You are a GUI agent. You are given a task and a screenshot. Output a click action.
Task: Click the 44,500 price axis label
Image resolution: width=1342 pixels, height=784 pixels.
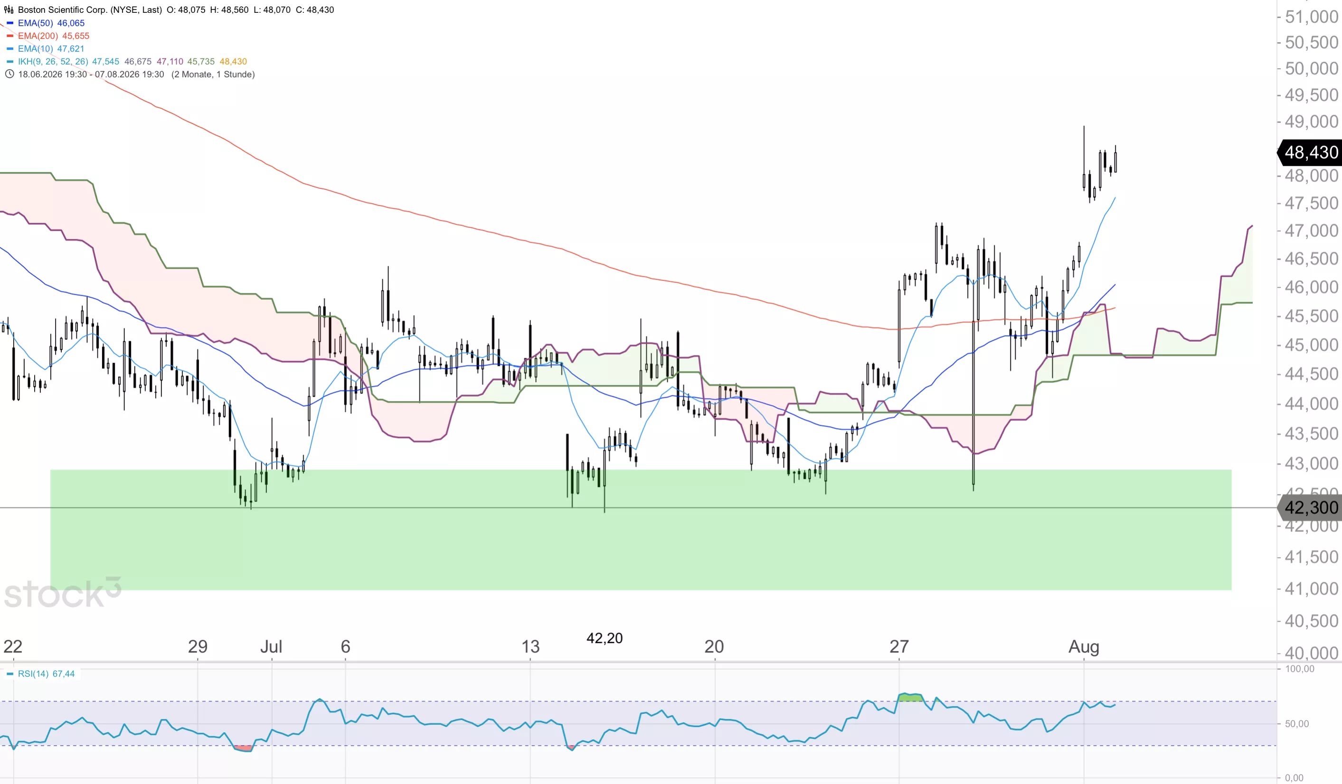[x=1311, y=373]
